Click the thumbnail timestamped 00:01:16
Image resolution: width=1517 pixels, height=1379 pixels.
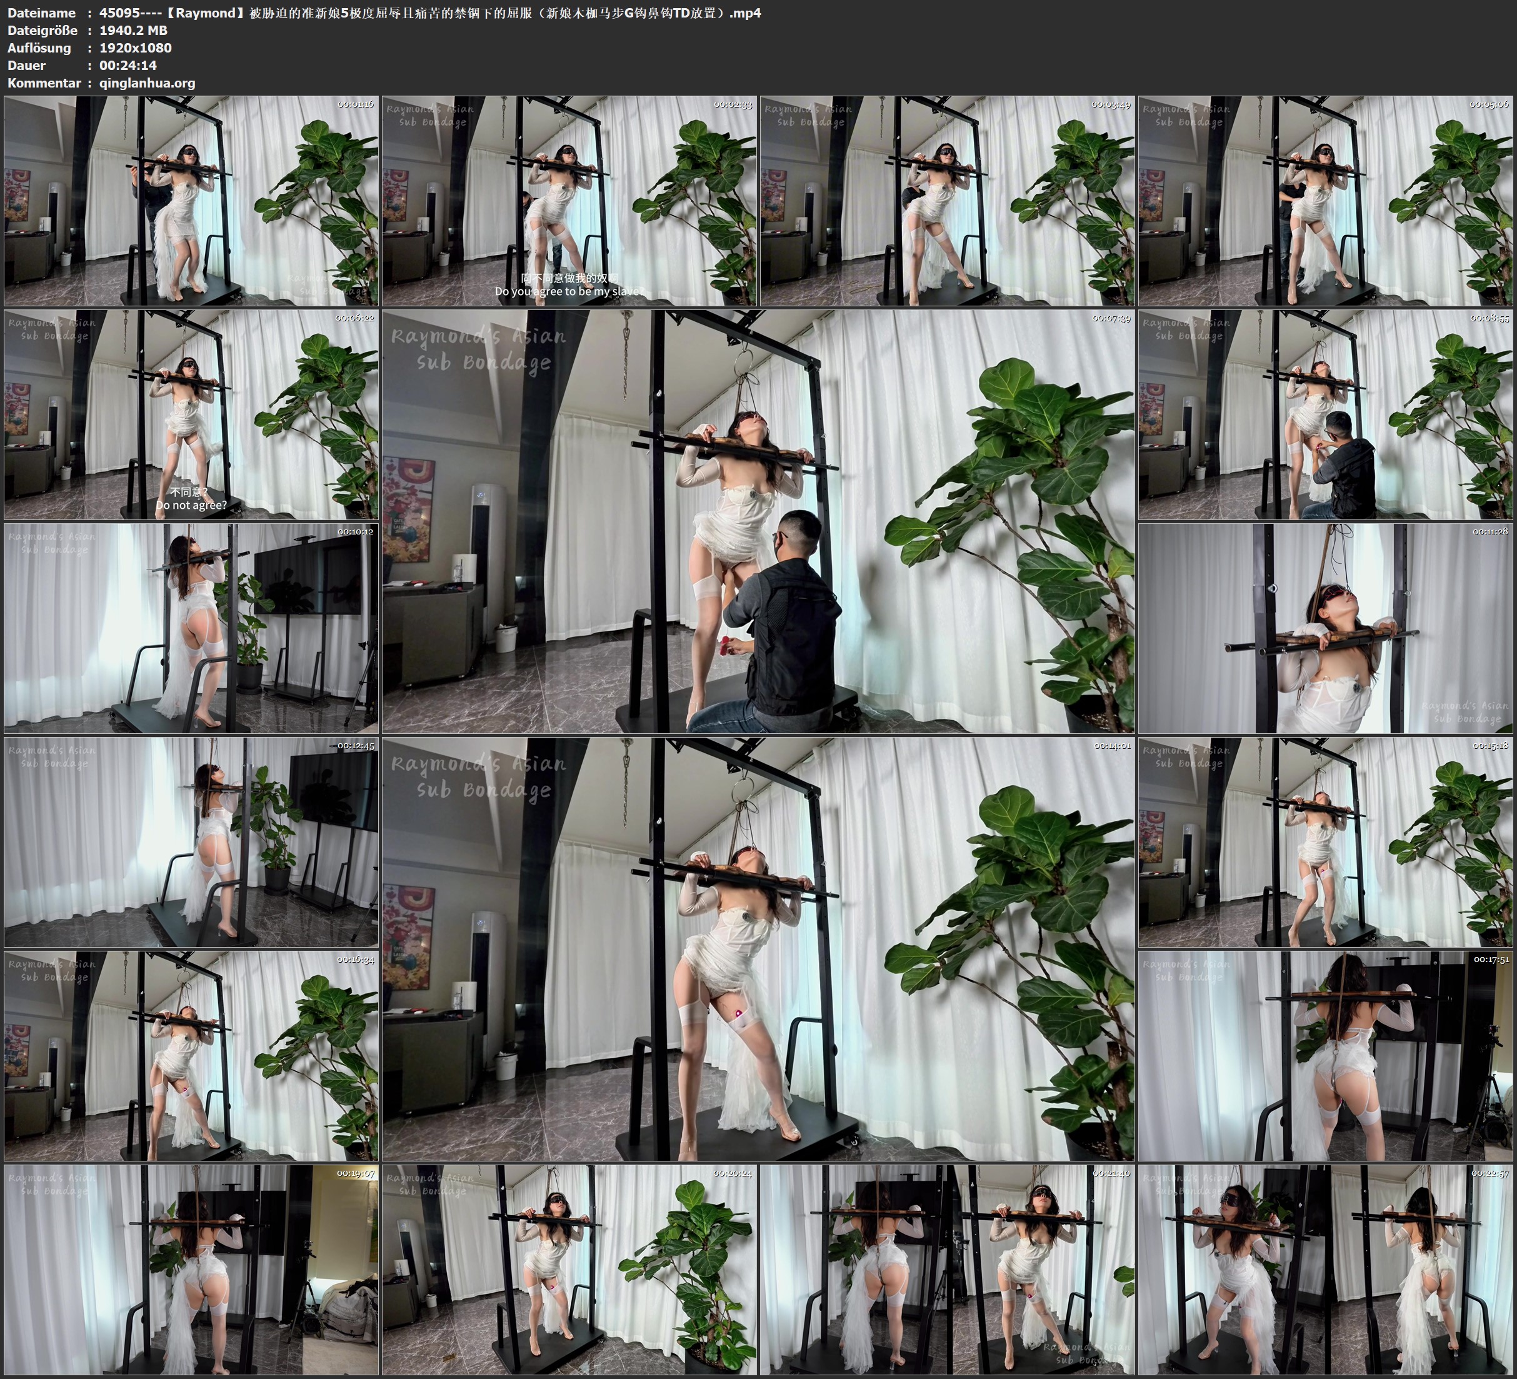coord(191,201)
